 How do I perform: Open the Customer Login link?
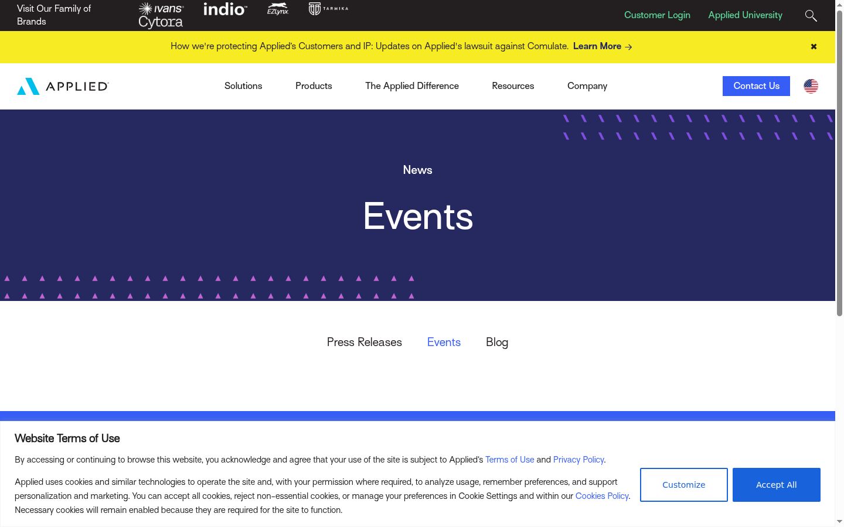pos(657,15)
